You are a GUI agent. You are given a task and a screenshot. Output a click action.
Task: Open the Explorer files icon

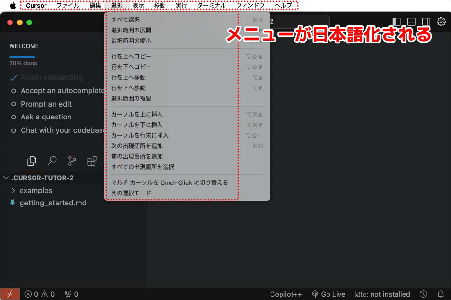point(32,161)
